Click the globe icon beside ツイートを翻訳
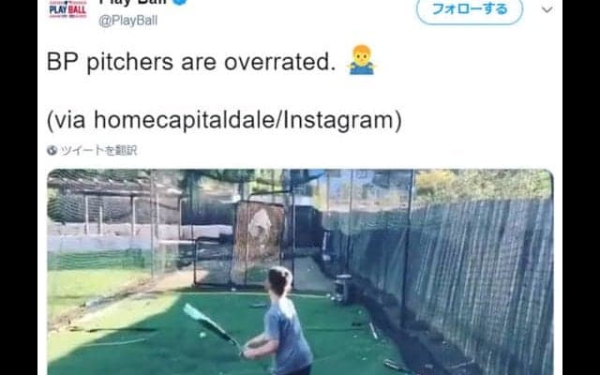This screenshot has width=600, height=375. [x=52, y=150]
